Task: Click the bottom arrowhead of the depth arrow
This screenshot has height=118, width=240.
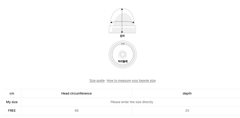Action: click(x=122, y=32)
